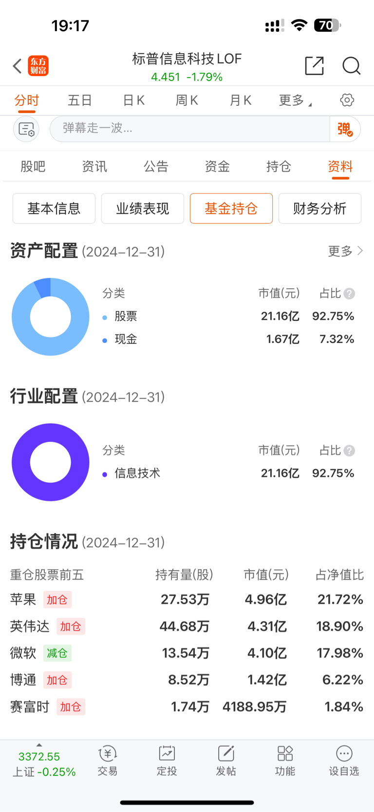Expand 更多 next to 资产配置

[x=345, y=251]
